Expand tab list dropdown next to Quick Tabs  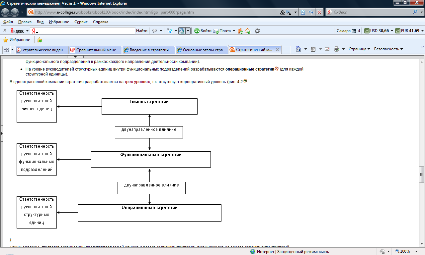[13, 50]
